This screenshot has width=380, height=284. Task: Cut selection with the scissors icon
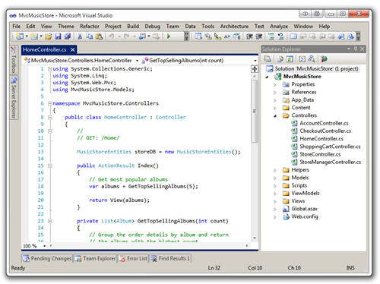click(x=80, y=36)
